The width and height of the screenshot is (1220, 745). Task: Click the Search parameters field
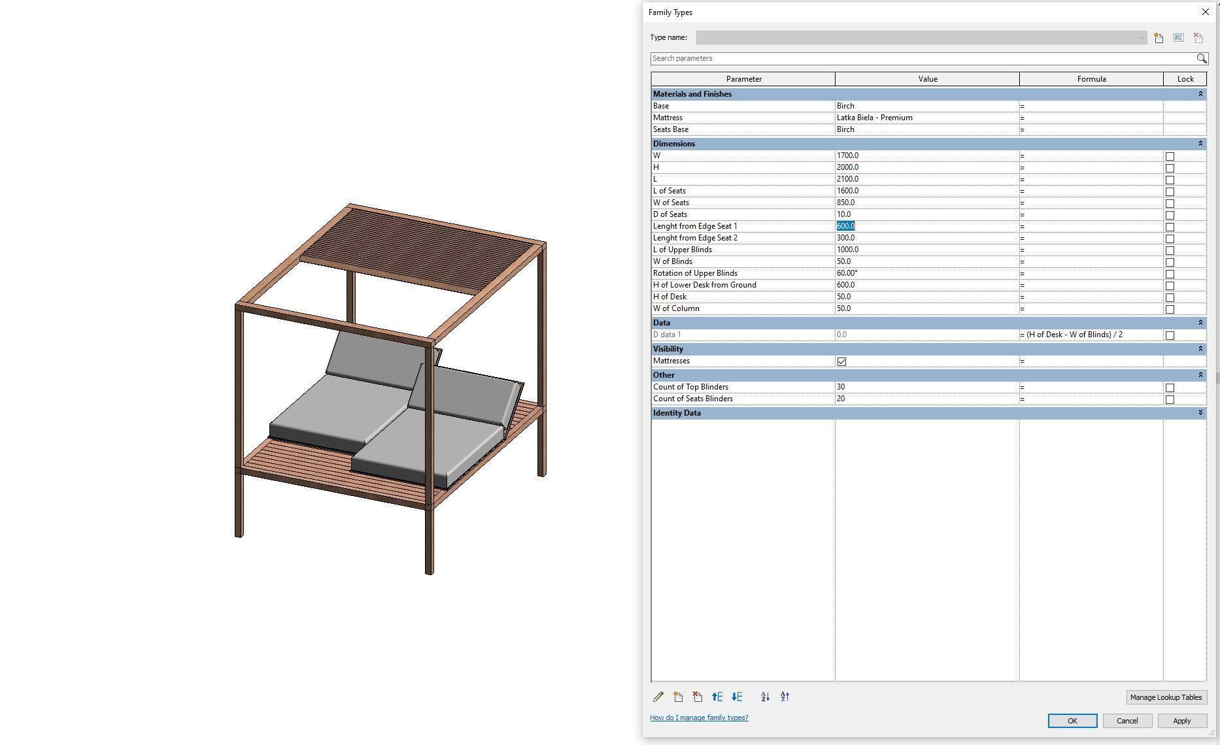923,58
